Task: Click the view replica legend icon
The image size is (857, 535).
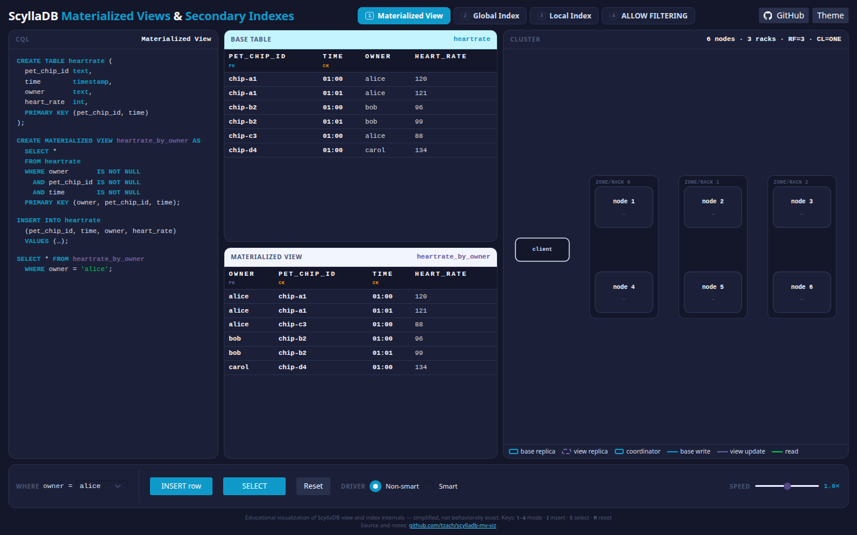Action: click(x=567, y=452)
